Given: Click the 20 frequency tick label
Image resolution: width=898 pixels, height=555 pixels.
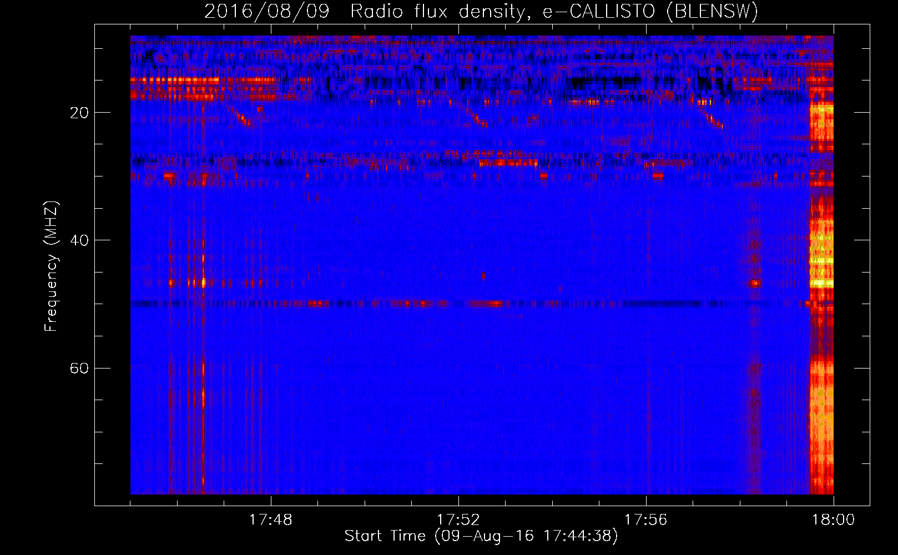Looking at the screenshot, I should click(x=79, y=113).
